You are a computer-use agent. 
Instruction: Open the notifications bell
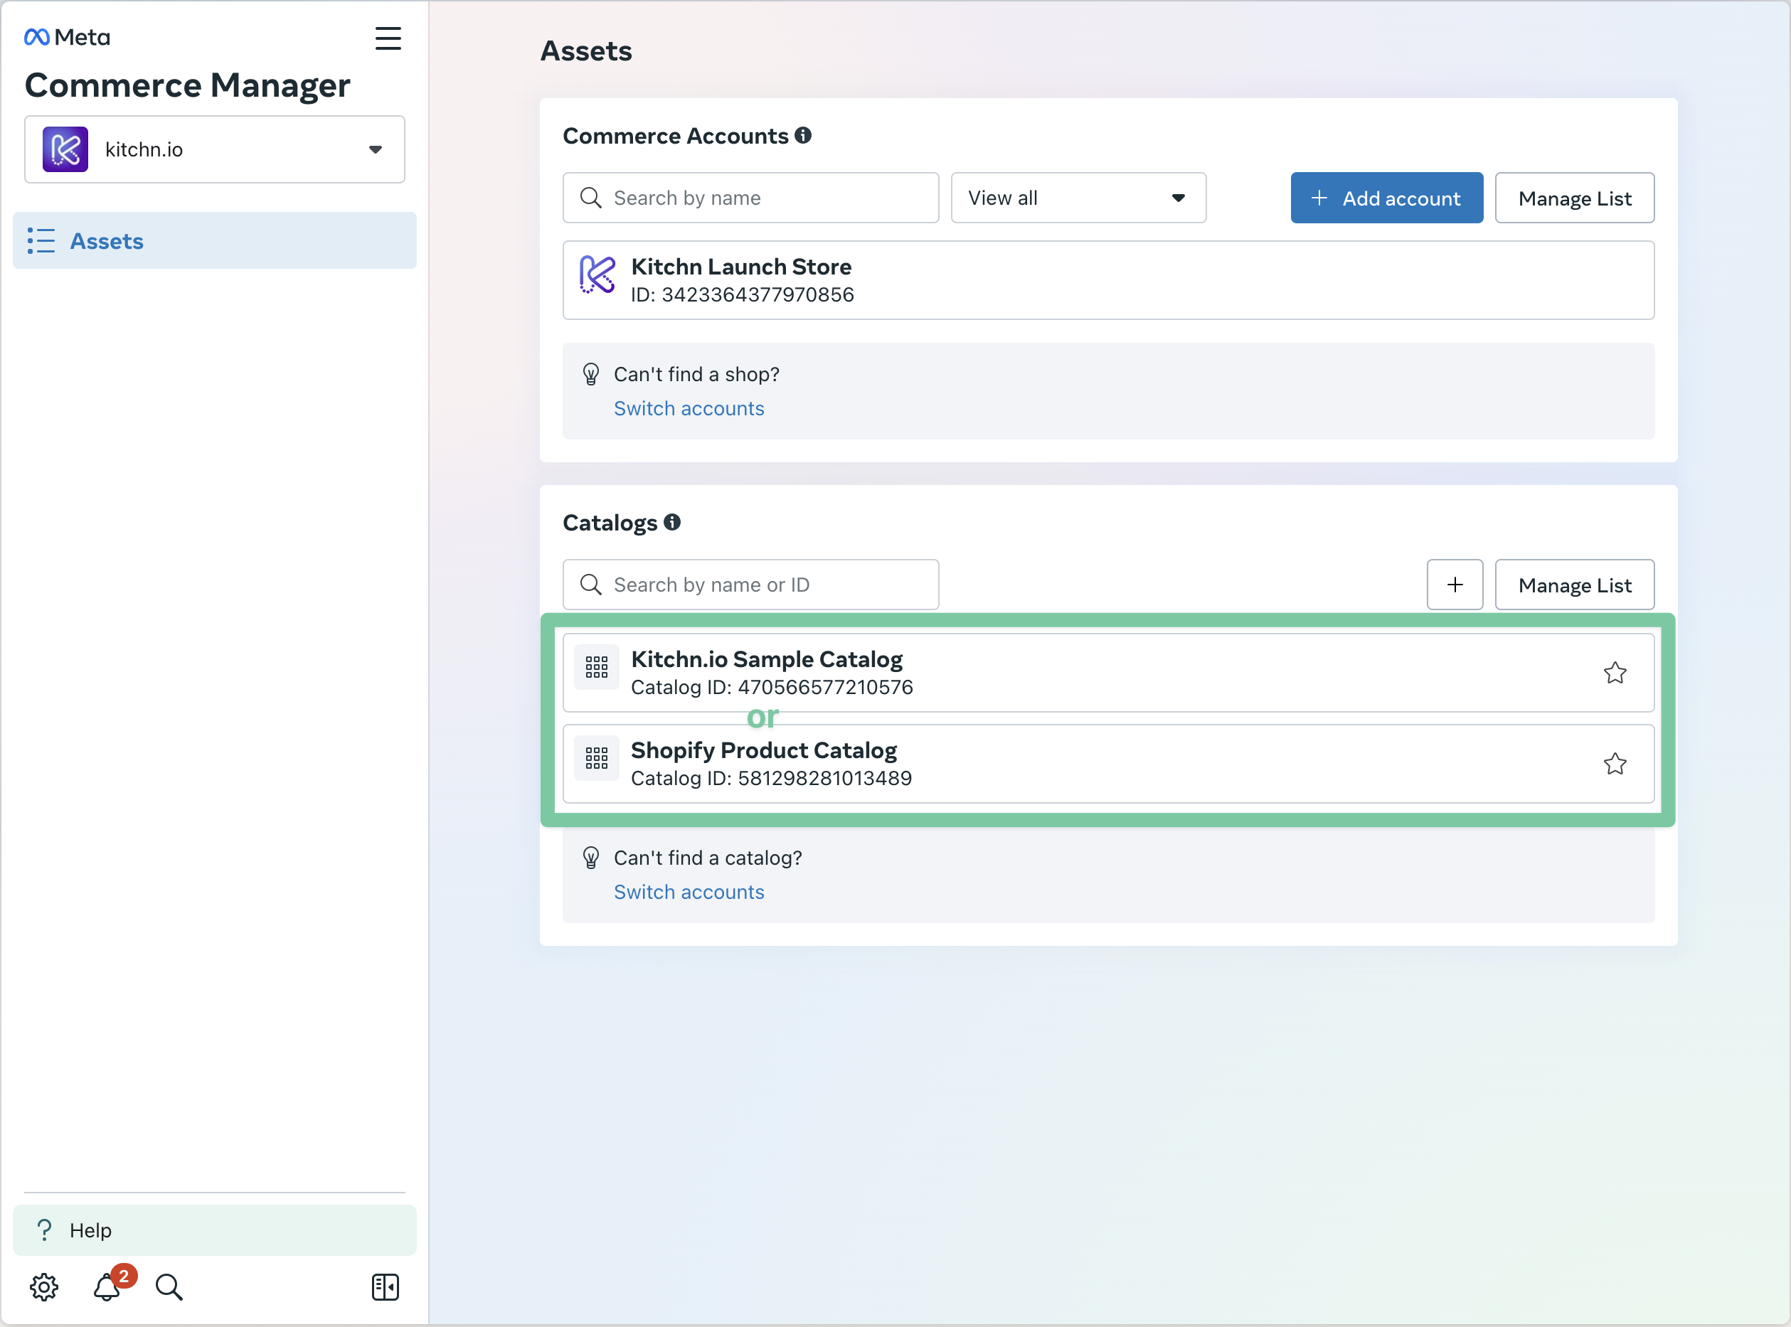point(107,1287)
